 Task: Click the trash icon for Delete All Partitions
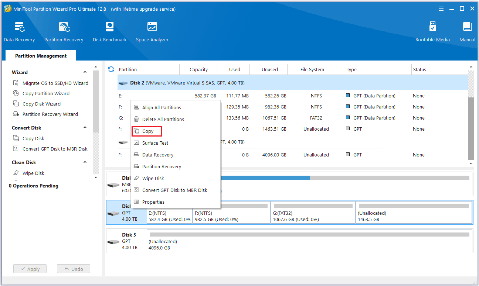coord(136,119)
